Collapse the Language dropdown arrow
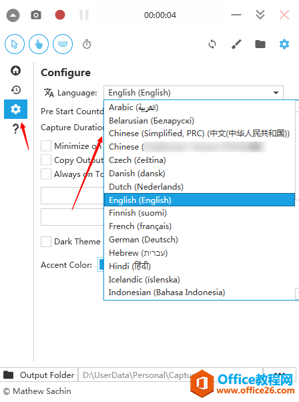299x402 pixels. point(276,93)
